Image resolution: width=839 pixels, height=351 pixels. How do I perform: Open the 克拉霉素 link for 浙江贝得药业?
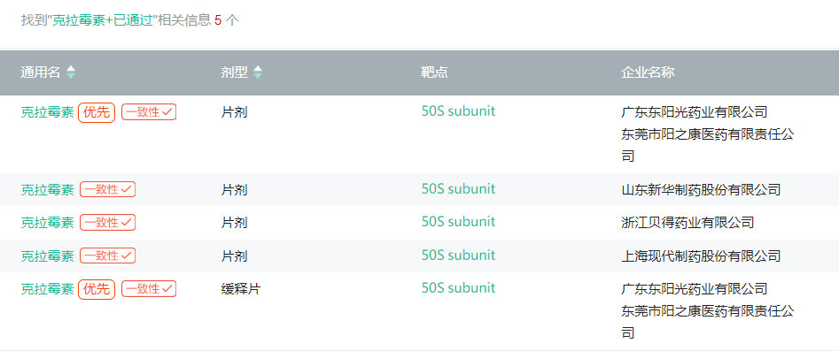tap(47, 223)
